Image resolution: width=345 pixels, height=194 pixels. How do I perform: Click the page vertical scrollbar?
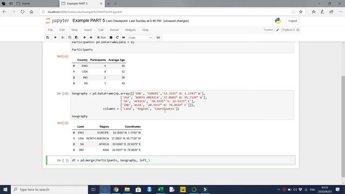pos(343,126)
